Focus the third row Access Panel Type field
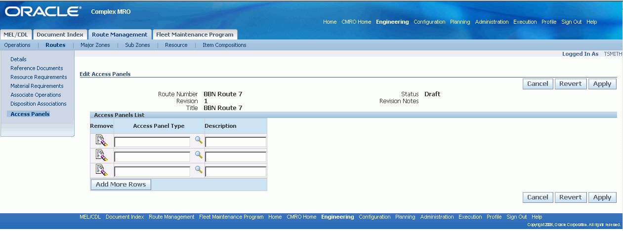Viewport: 623px width, 231px height. click(152, 172)
